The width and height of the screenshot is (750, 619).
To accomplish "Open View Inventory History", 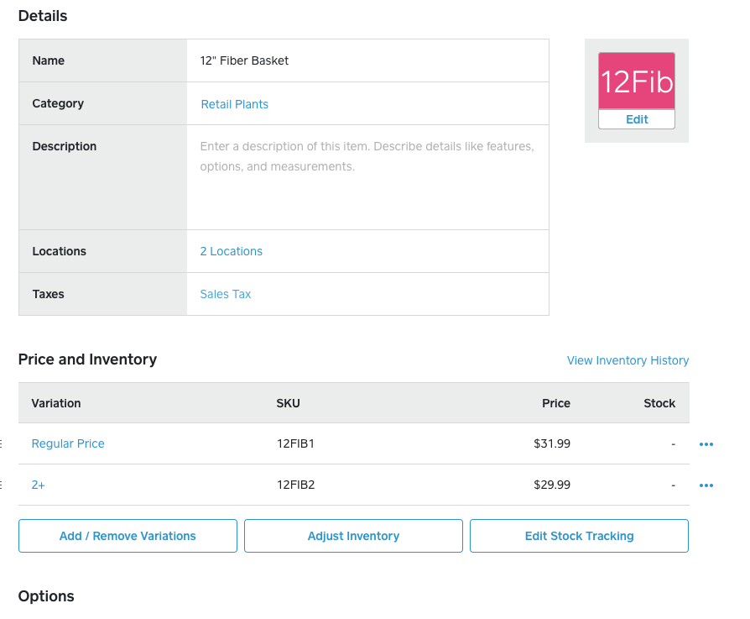I will pos(628,360).
